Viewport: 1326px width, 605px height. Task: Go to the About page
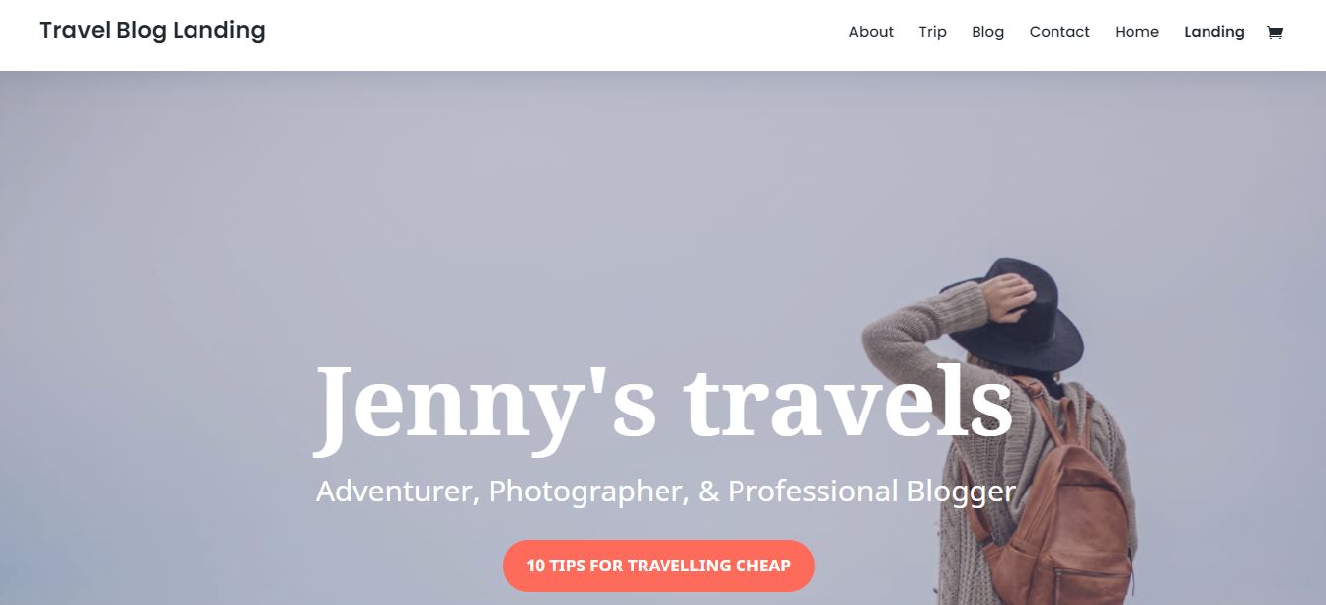click(871, 32)
